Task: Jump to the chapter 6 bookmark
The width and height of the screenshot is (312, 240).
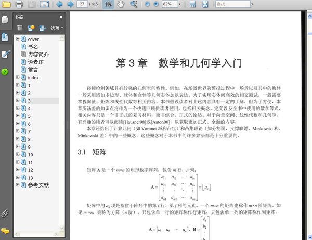Action: pyautogui.click(x=29, y=124)
